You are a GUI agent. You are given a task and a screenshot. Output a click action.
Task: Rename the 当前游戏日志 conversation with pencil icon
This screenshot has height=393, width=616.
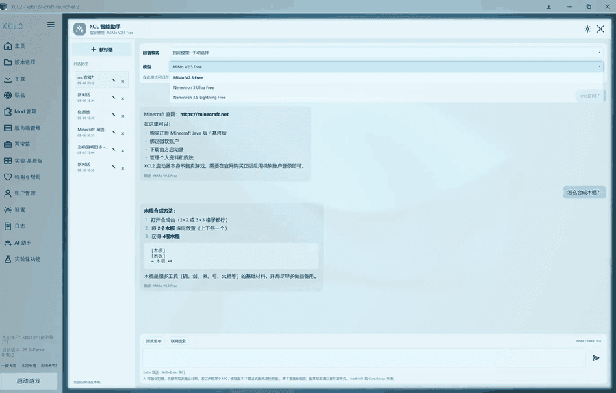(x=114, y=150)
